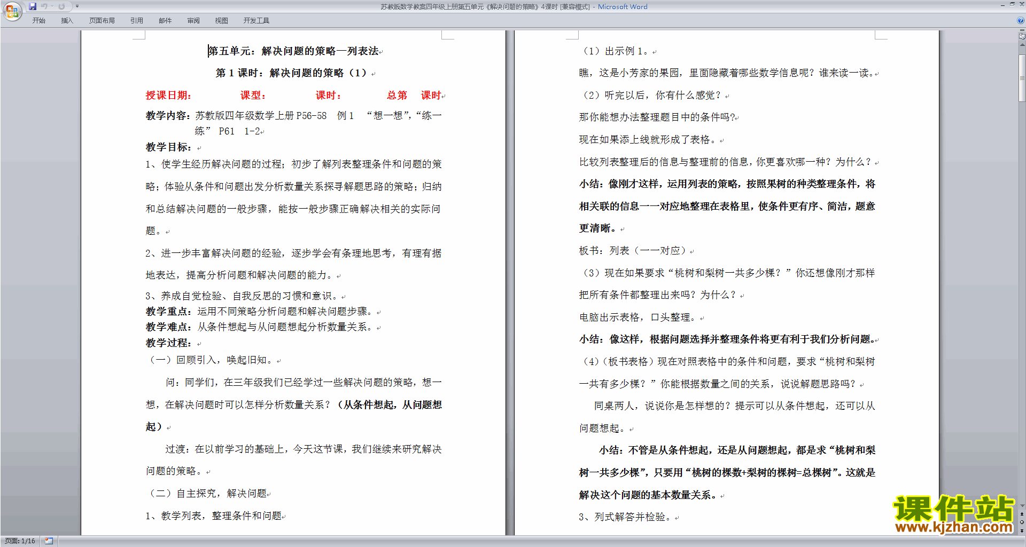Screen dimensions: 1026x547
Task: Switch to the 引用 tab
Action: click(x=136, y=21)
